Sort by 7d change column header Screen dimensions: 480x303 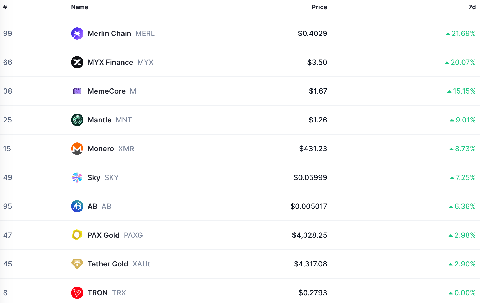[472, 7]
